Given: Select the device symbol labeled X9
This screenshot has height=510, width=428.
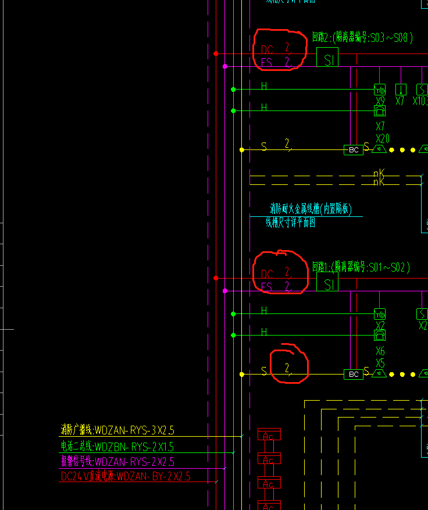Looking at the screenshot, I should click(x=380, y=90).
